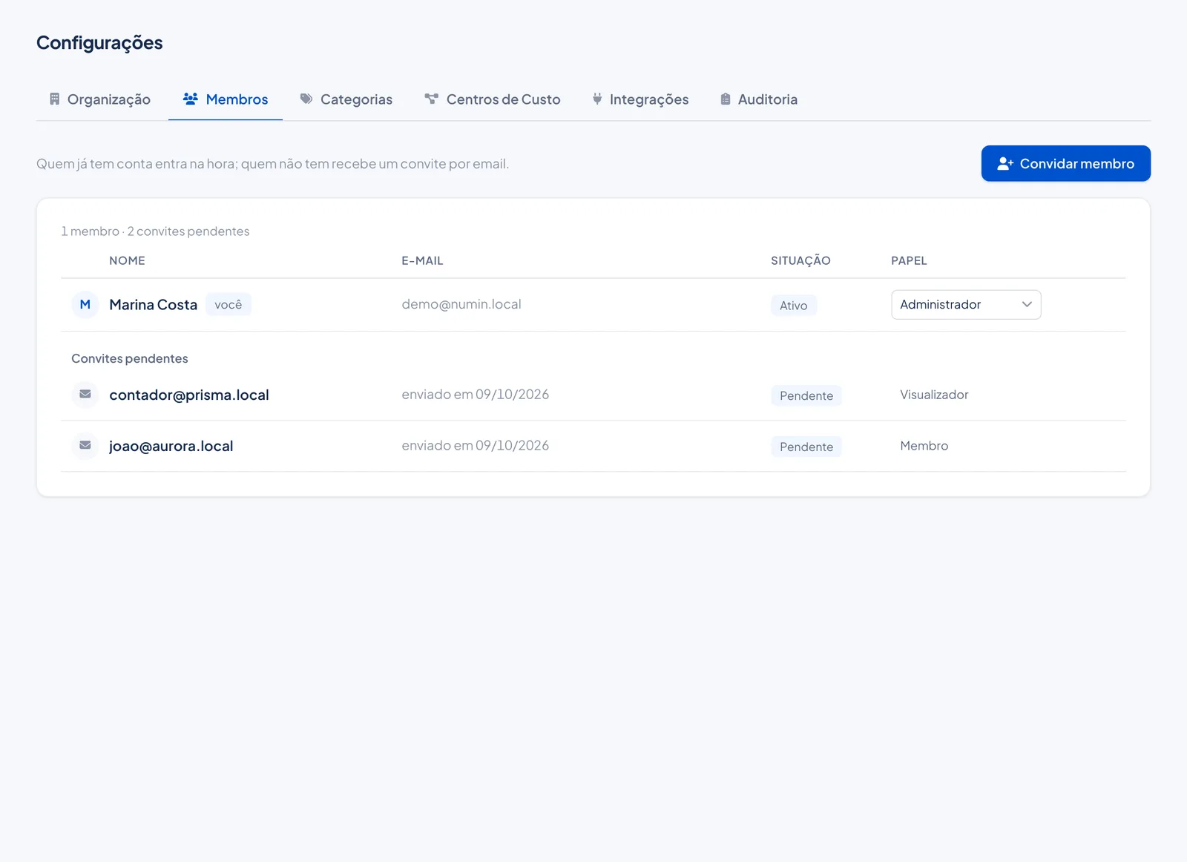Click the add-user icon in Convidar membro
This screenshot has width=1187, height=862.
click(x=1005, y=164)
